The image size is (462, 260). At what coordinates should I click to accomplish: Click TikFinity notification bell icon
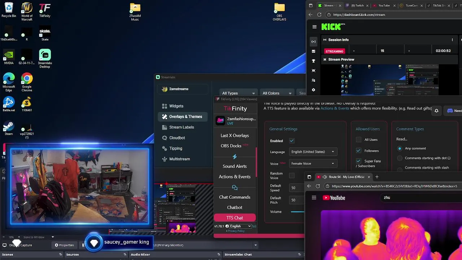point(436,111)
